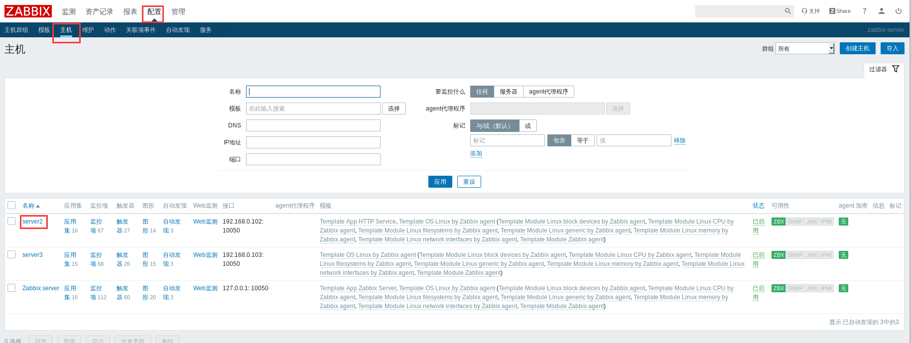Select the 与/或（默认）tag mode

[x=494, y=126]
